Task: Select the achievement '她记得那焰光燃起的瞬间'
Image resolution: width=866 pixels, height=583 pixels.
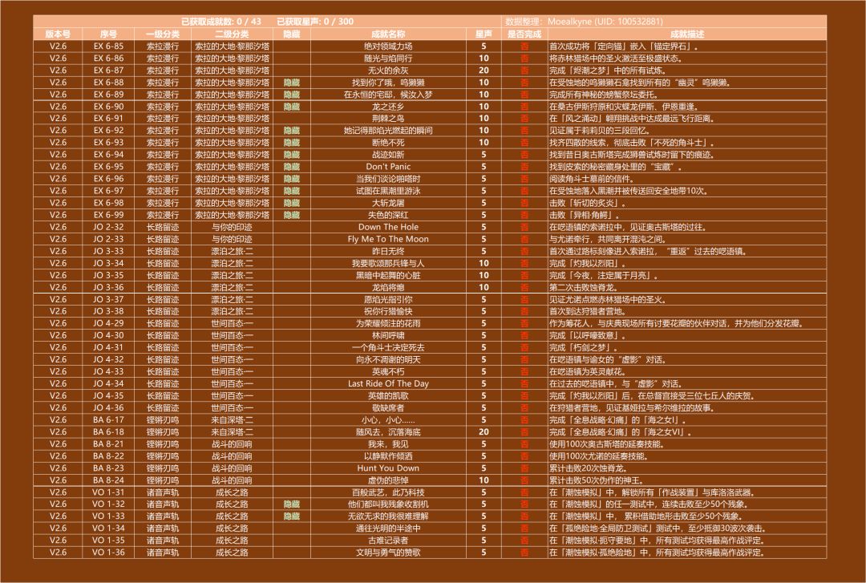Action: click(388, 131)
